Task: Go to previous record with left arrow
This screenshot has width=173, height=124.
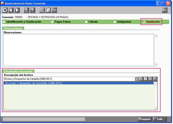Action: coord(11,10)
